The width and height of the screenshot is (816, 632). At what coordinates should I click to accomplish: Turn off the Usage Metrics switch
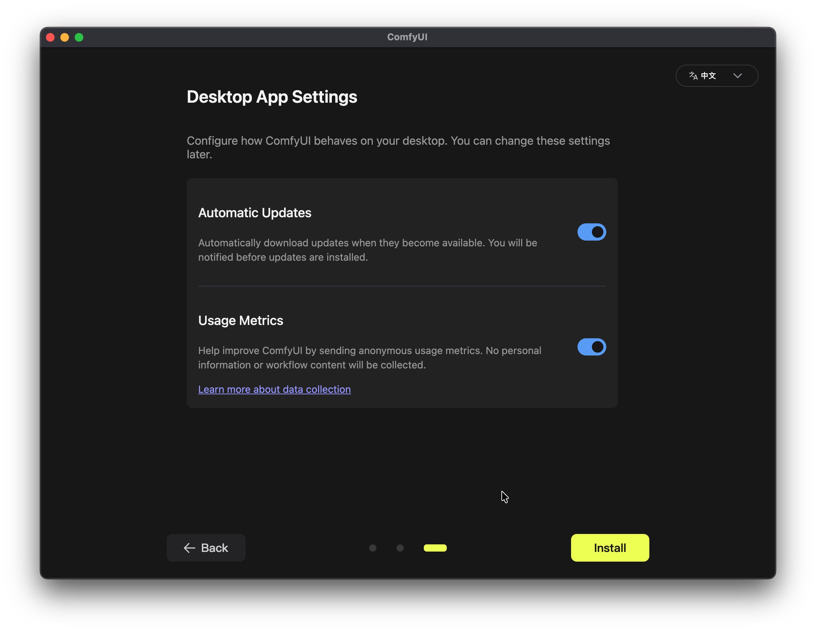(592, 347)
